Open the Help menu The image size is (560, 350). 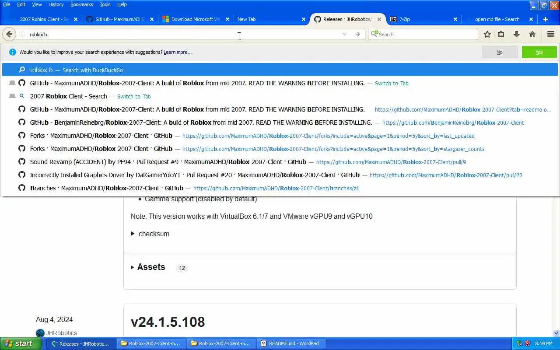[122, 4]
